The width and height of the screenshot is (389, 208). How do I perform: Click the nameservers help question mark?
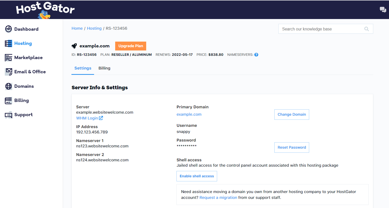pos(256,55)
